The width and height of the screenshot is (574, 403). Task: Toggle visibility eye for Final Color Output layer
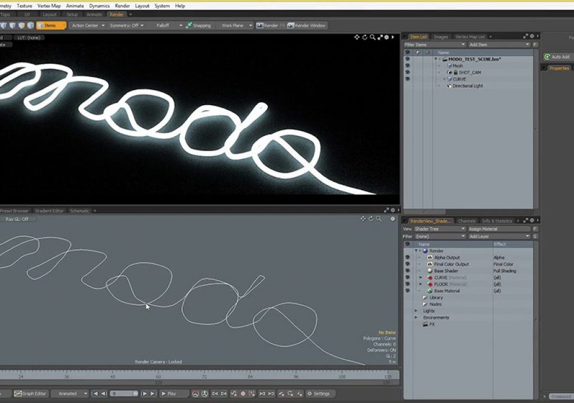click(408, 264)
